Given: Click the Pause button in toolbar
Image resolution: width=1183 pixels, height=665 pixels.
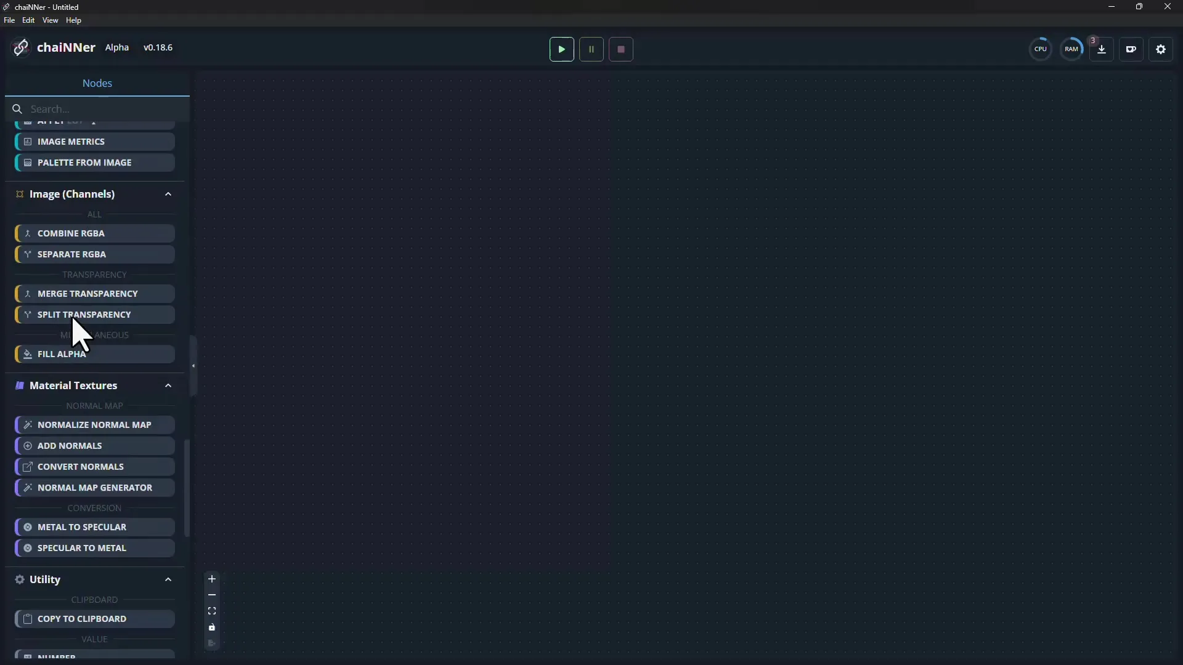Looking at the screenshot, I should (x=591, y=49).
